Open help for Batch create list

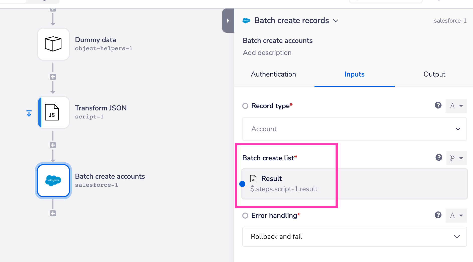tap(439, 158)
